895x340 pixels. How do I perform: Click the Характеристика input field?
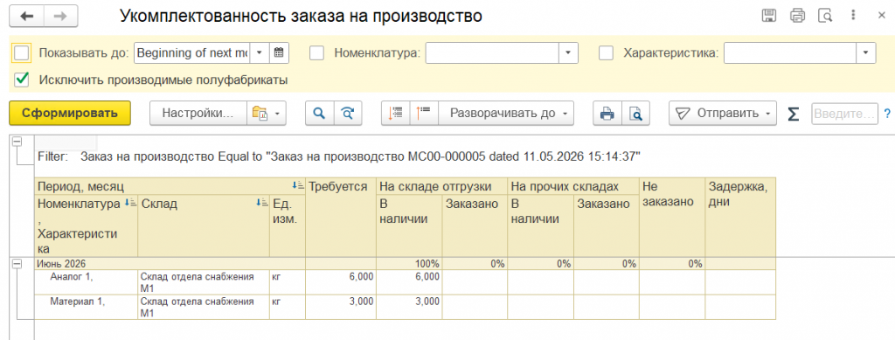[x=790, y=53]
